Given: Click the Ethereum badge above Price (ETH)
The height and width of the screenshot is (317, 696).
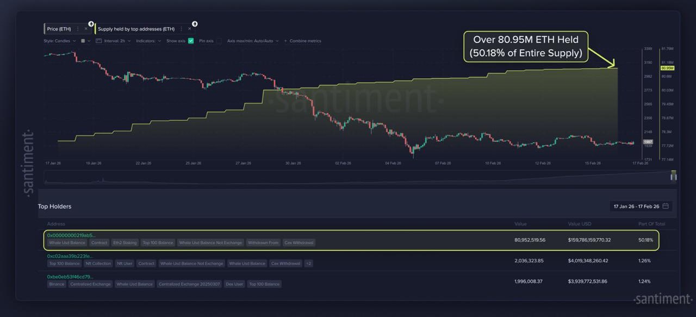Looking at the screenshot, I should (90, 23).
